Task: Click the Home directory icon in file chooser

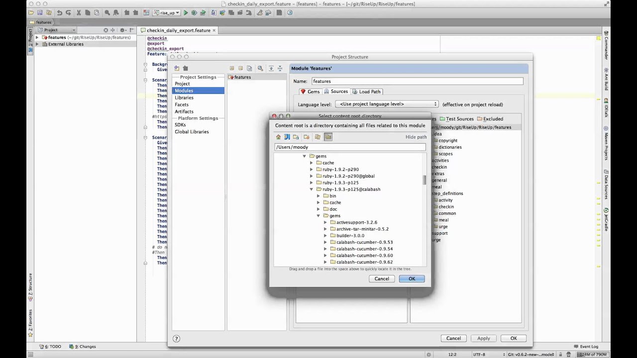Action: (x=278, y=137)
